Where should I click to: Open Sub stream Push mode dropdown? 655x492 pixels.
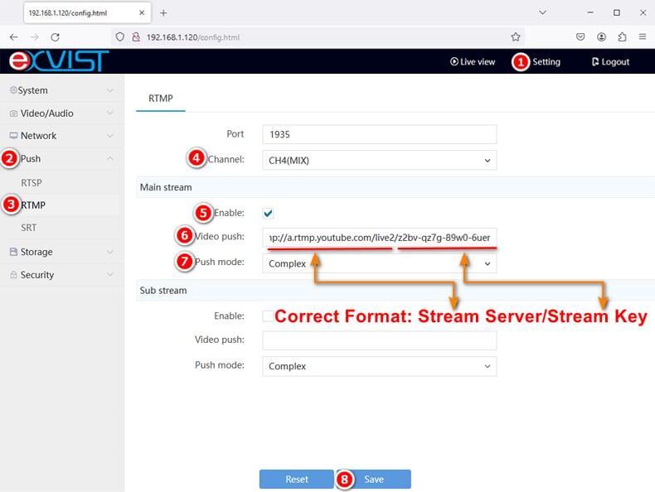379,366
